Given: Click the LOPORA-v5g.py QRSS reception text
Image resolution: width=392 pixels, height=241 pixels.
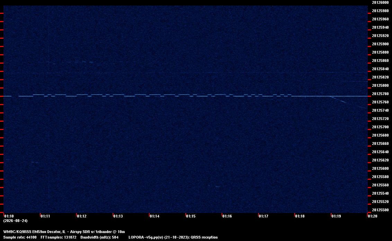Looking at the screenshot, I should [x=173, y=237].
